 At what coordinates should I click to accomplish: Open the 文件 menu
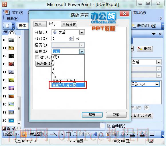click(17, 13)
